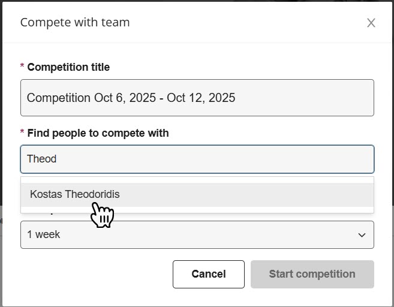394x307 pixels.
Task: Click the Start competition button
Action: 312,274
